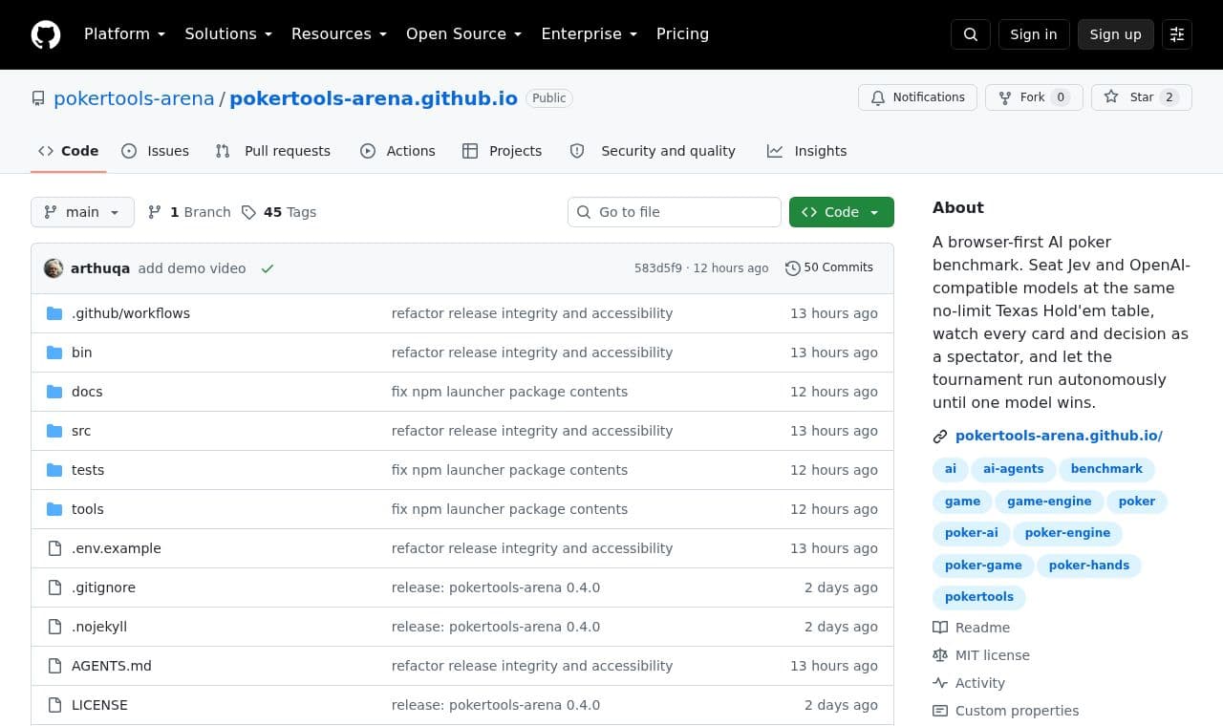The image size is (1223, 726).
Task: Switch to the Issues tab
Action: 156,151
